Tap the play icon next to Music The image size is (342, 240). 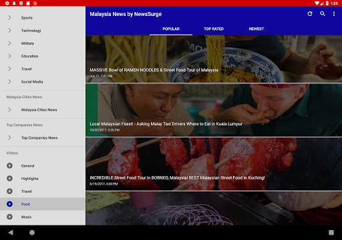9,217
